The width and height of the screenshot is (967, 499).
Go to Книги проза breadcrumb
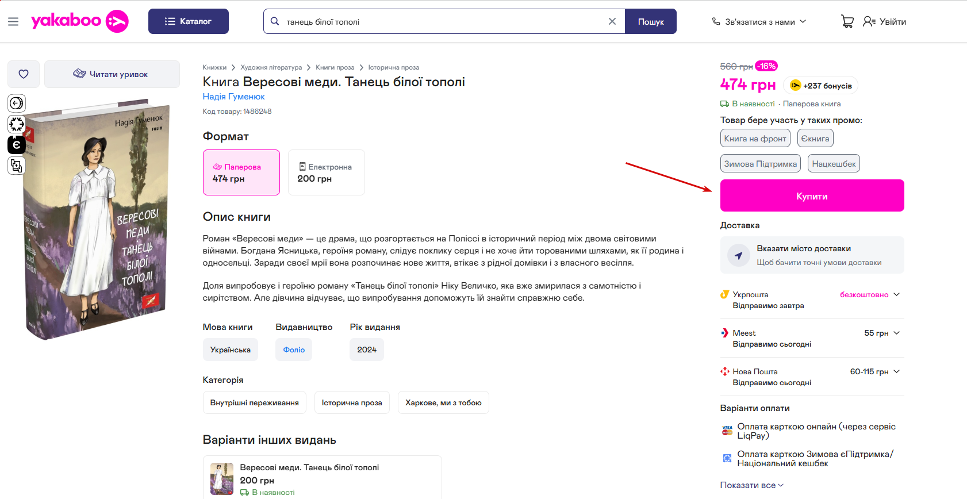[335, 67]
